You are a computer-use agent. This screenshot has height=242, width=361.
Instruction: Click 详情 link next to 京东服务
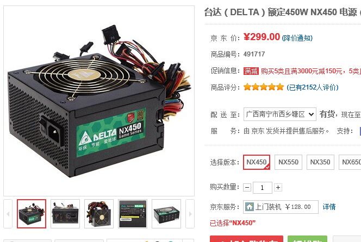(329, 207)
